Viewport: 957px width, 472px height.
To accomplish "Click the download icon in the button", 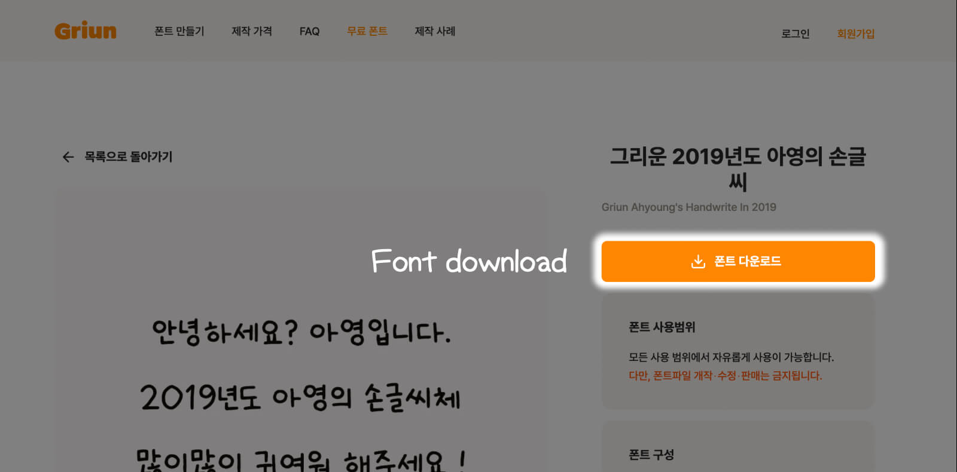I will tap(698, 261).
